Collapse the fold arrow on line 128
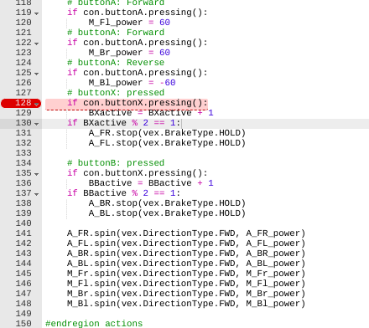The image size is (369, 328). tap(37, 104)
